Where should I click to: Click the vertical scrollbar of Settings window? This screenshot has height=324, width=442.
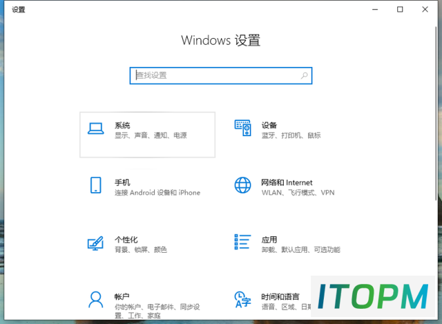(x=436, y=113)
